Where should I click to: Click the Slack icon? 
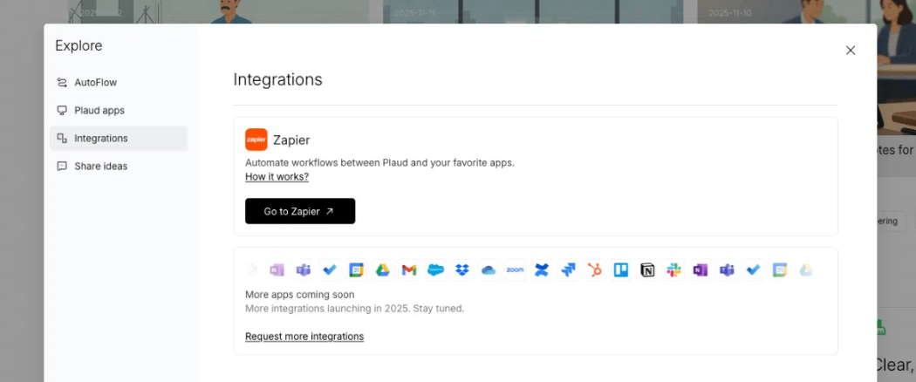click(x=674, y=269)
